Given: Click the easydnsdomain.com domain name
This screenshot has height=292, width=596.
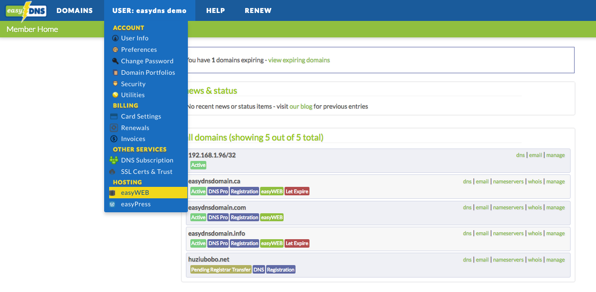Looking at the screenshot, I should [217, 207].
